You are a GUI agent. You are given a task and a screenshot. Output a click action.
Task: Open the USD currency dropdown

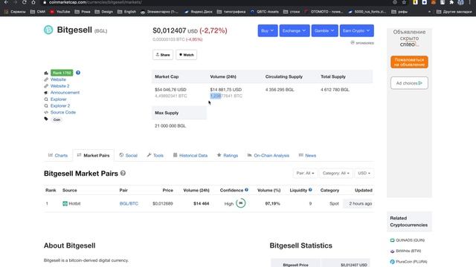[364, 173]
